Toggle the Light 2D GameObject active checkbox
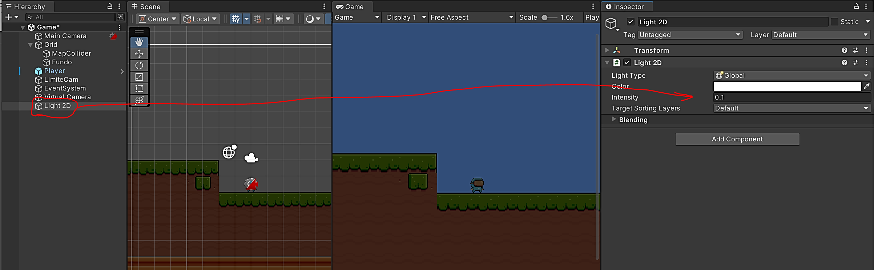 click(631, 22)
